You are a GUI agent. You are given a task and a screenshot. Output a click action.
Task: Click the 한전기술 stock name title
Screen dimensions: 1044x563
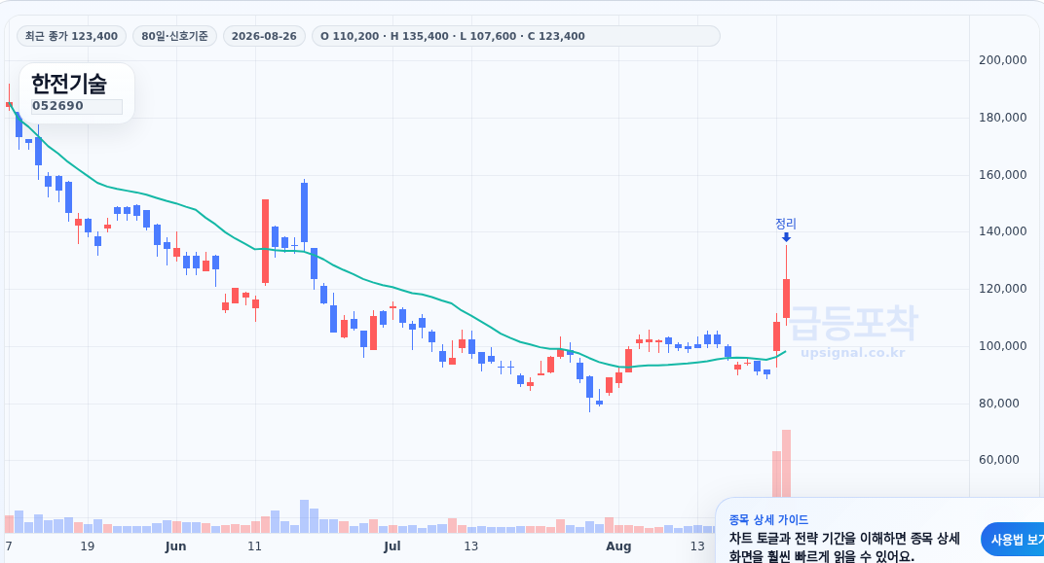coord(68,83)
